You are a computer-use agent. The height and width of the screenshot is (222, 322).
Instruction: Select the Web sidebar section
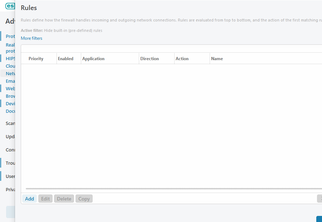tap(10, 88)
